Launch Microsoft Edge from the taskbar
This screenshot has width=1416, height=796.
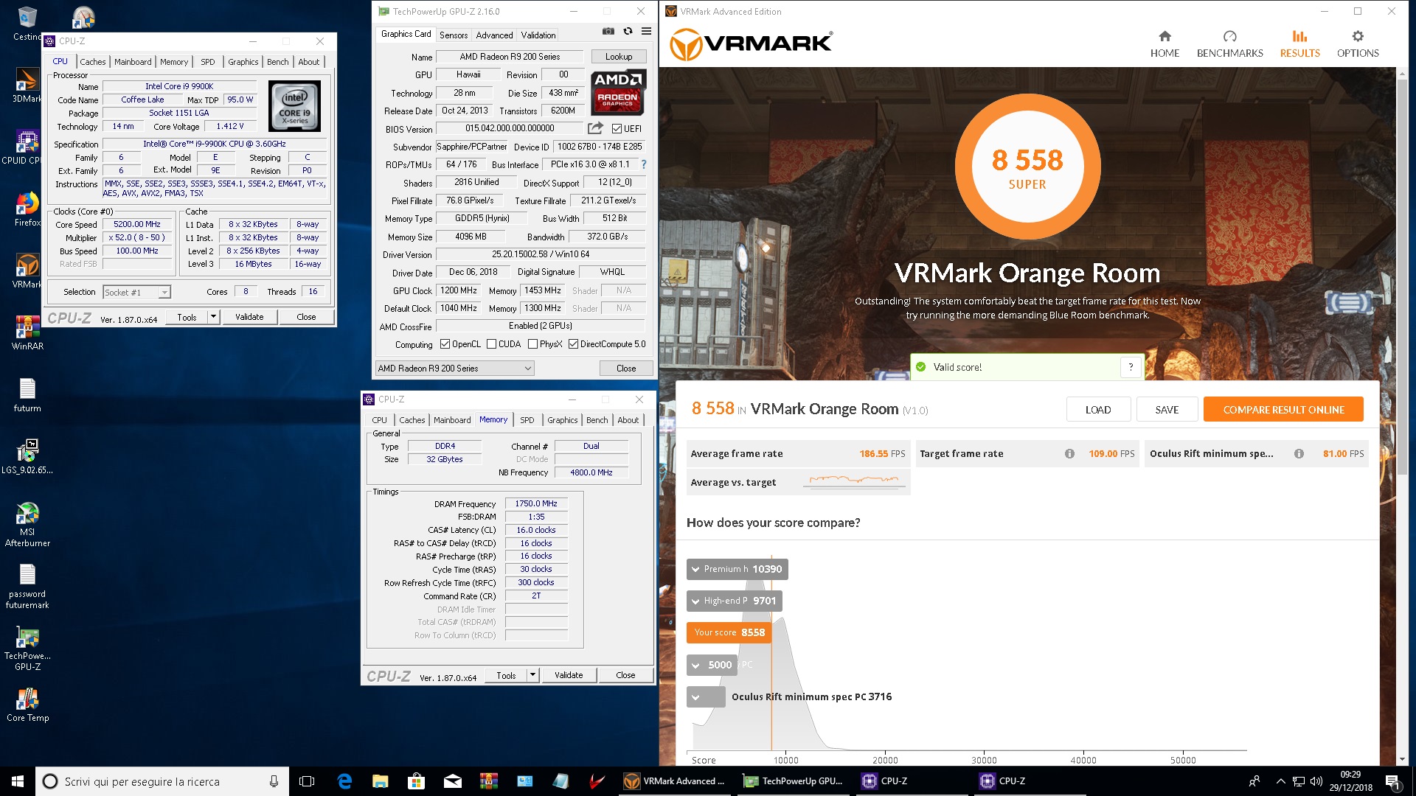344,781
